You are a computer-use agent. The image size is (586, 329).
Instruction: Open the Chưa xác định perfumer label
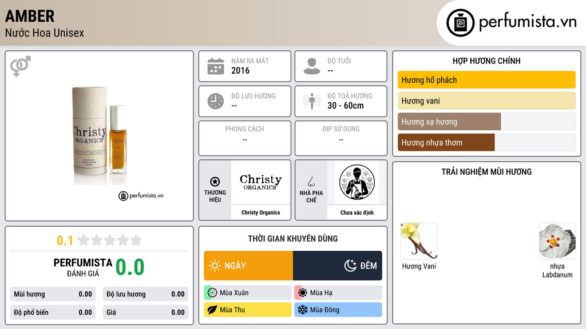tap(357, 212)
